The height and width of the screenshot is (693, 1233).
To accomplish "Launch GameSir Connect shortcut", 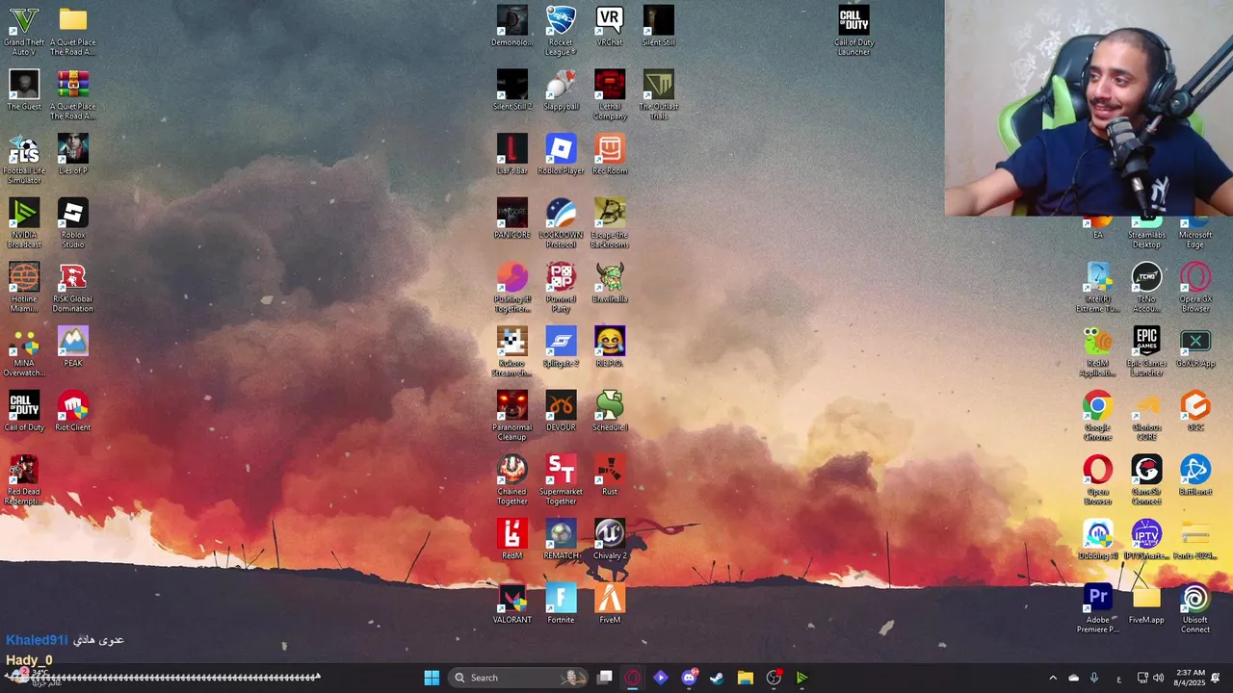I will (1146, 480).
